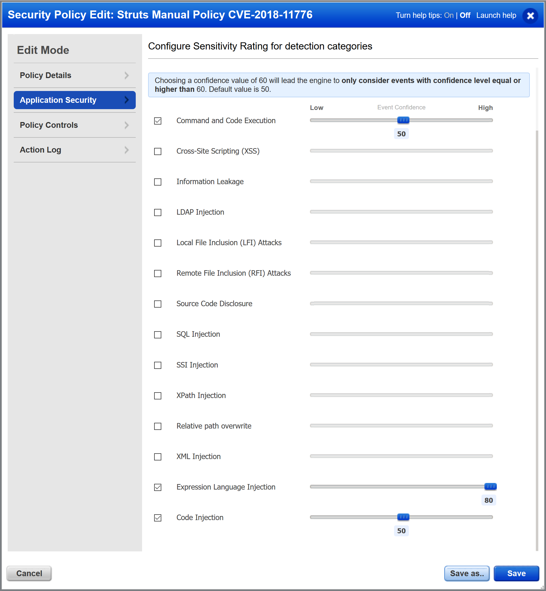
Task: Click the Information Leakage confidence slider track
Action: pos(401,181)
